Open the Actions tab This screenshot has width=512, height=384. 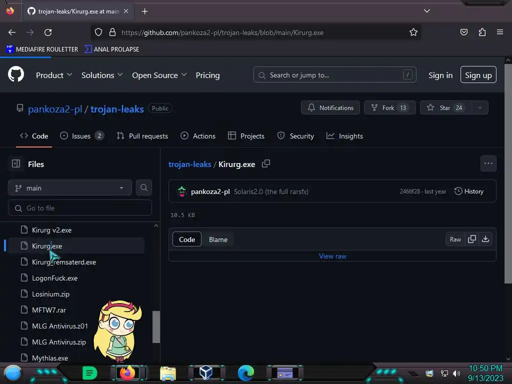[x=198, y=136]
